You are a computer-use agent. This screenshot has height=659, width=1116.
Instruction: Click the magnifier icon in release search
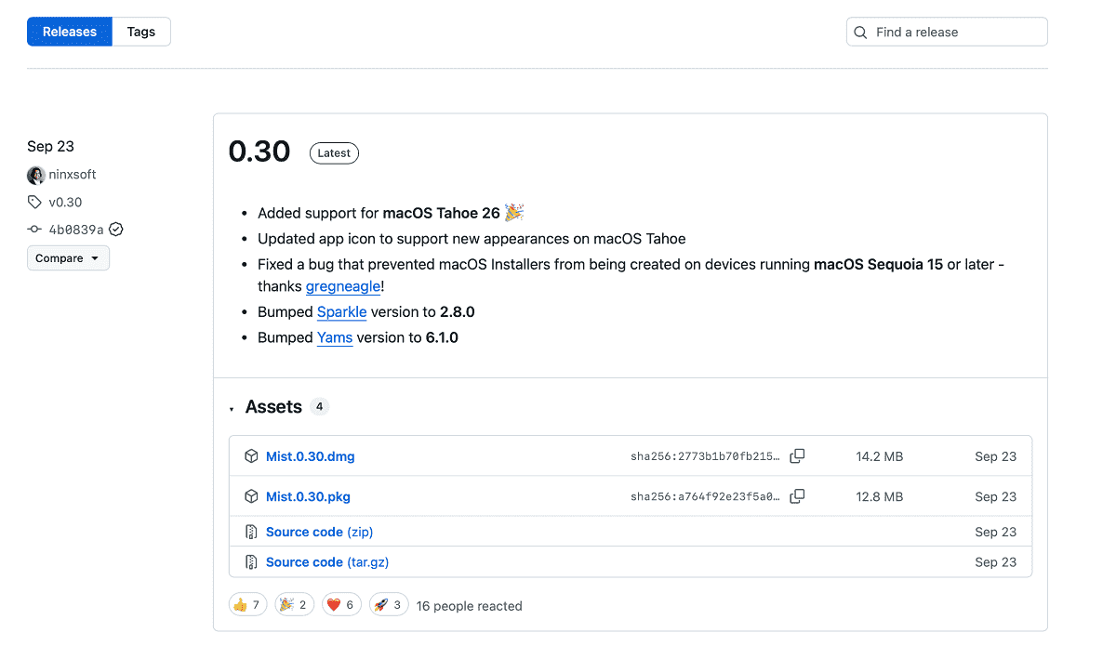(x=861, y=32)
